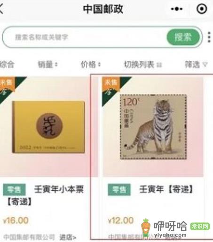
Task: Tap the 未售 badge on the booklet item
Action: click(6, 83)
